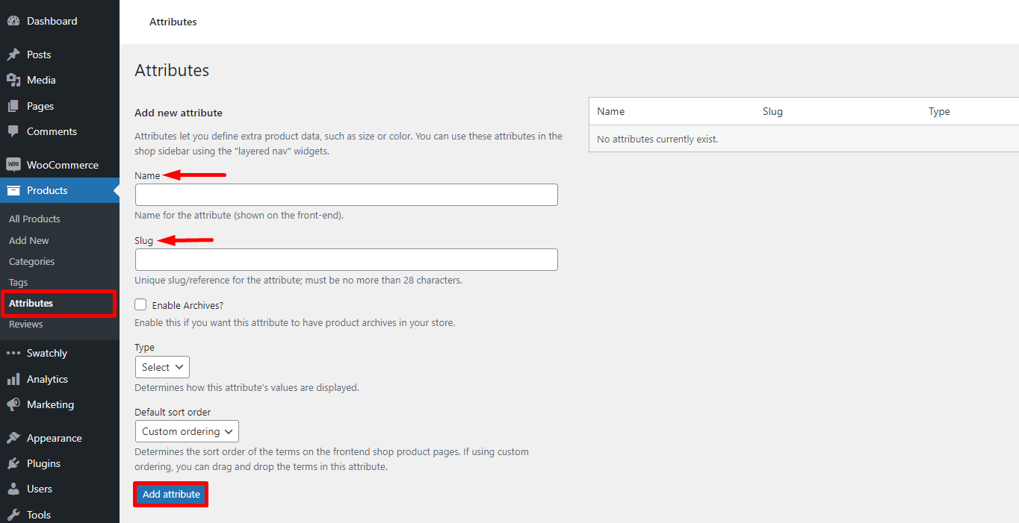Click the Marketing megaphone icon
The image size is (1019, 523).
click(13, 404)
